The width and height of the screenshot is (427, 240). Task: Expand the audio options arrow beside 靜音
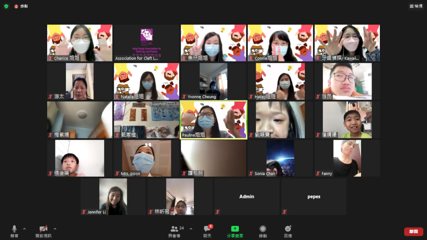pyautogui.click(x=24, y=229)
